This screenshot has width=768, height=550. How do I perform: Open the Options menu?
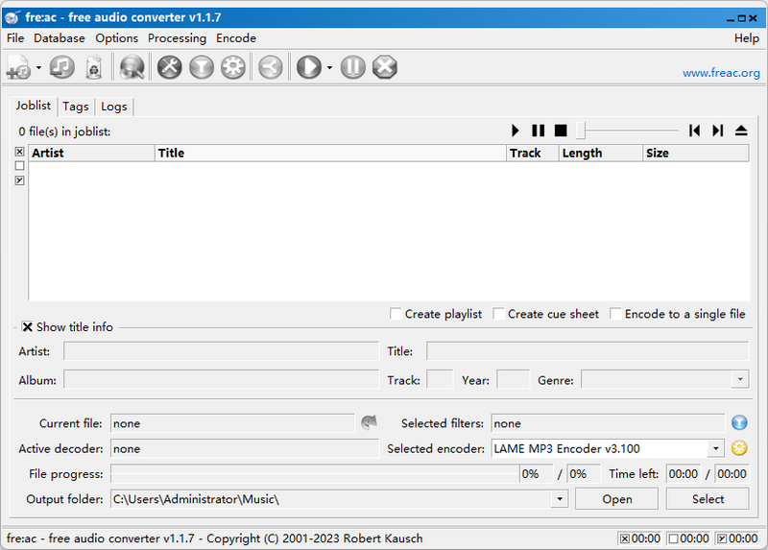(x=116, y=38)
